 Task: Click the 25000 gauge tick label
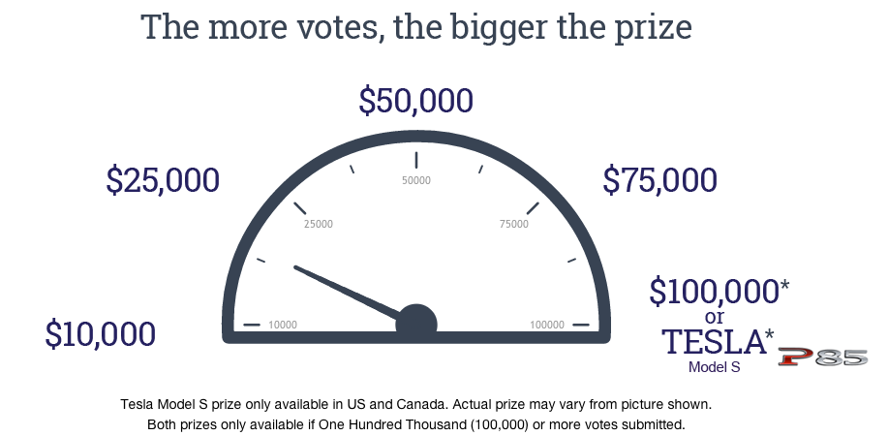(319, 224)
